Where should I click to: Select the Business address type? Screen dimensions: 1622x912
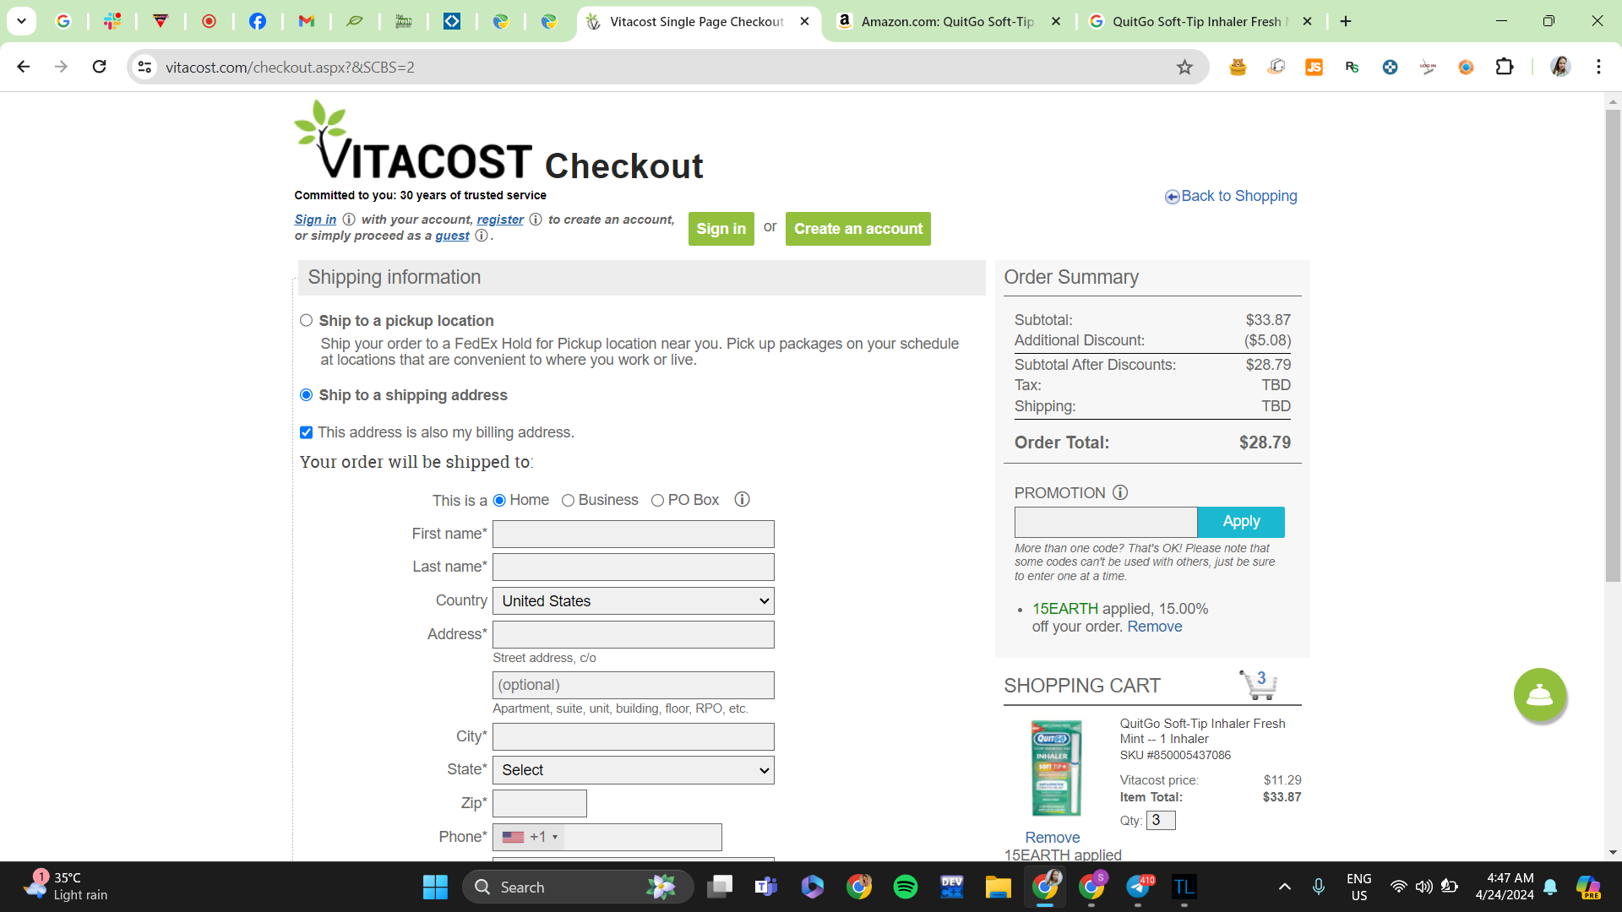[x=568, y=501]
